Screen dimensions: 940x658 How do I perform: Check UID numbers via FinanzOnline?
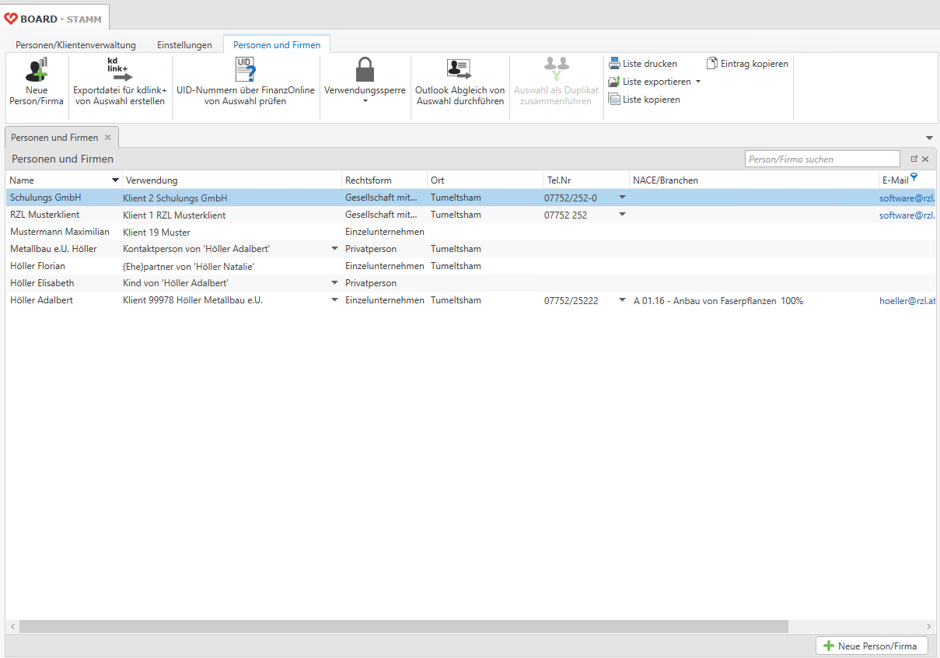246,70
